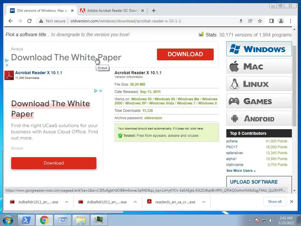The height and width of the screenshot is (226, 301).
Task: Click scrollbar down arrow
Action: 294,191
